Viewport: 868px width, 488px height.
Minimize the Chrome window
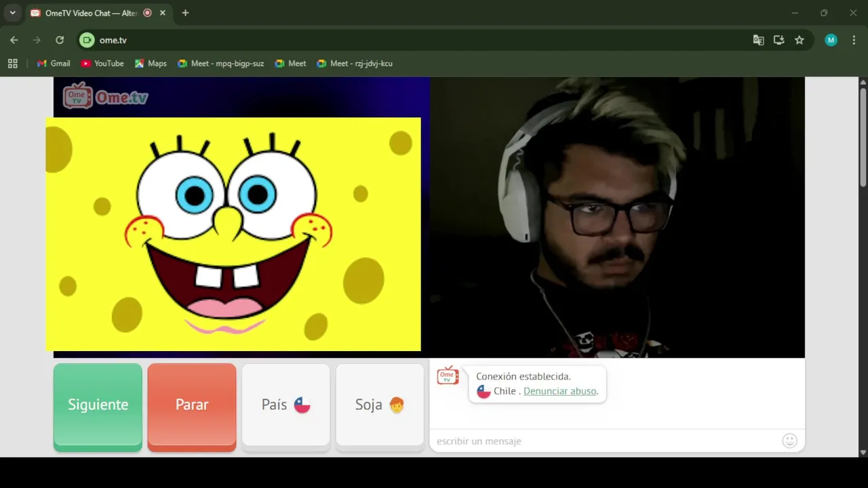click(x=795, y=13)
